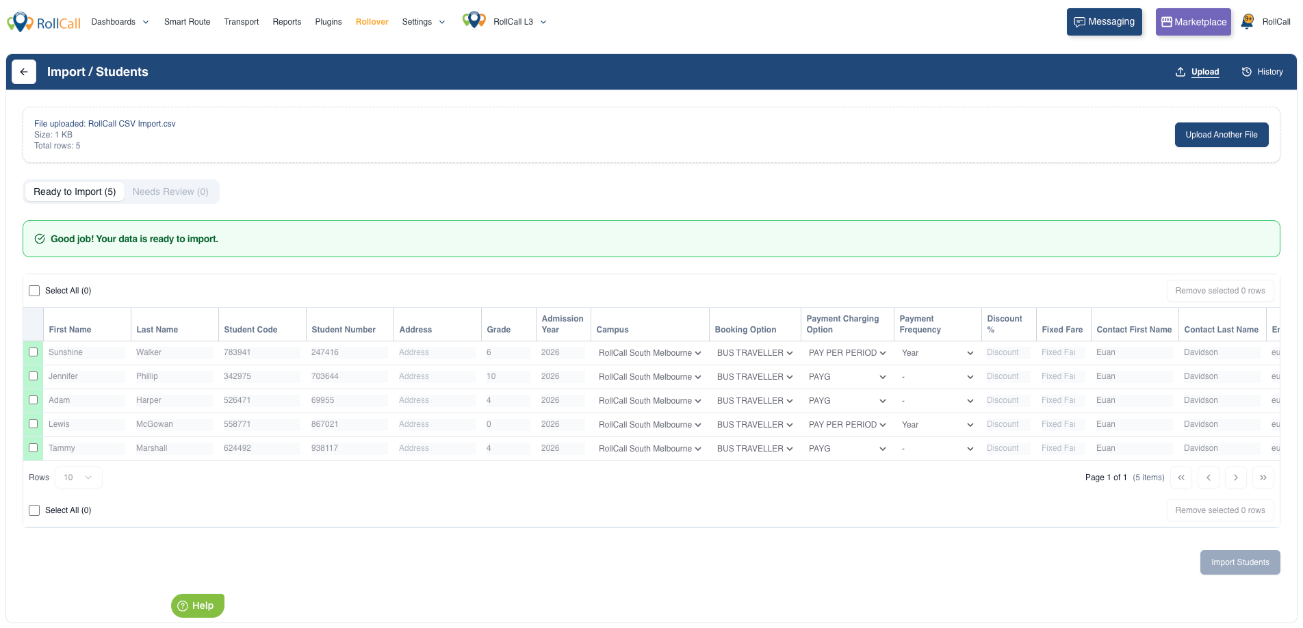Tick the top Select All checkbox
1303x628 pixels.
34,291
